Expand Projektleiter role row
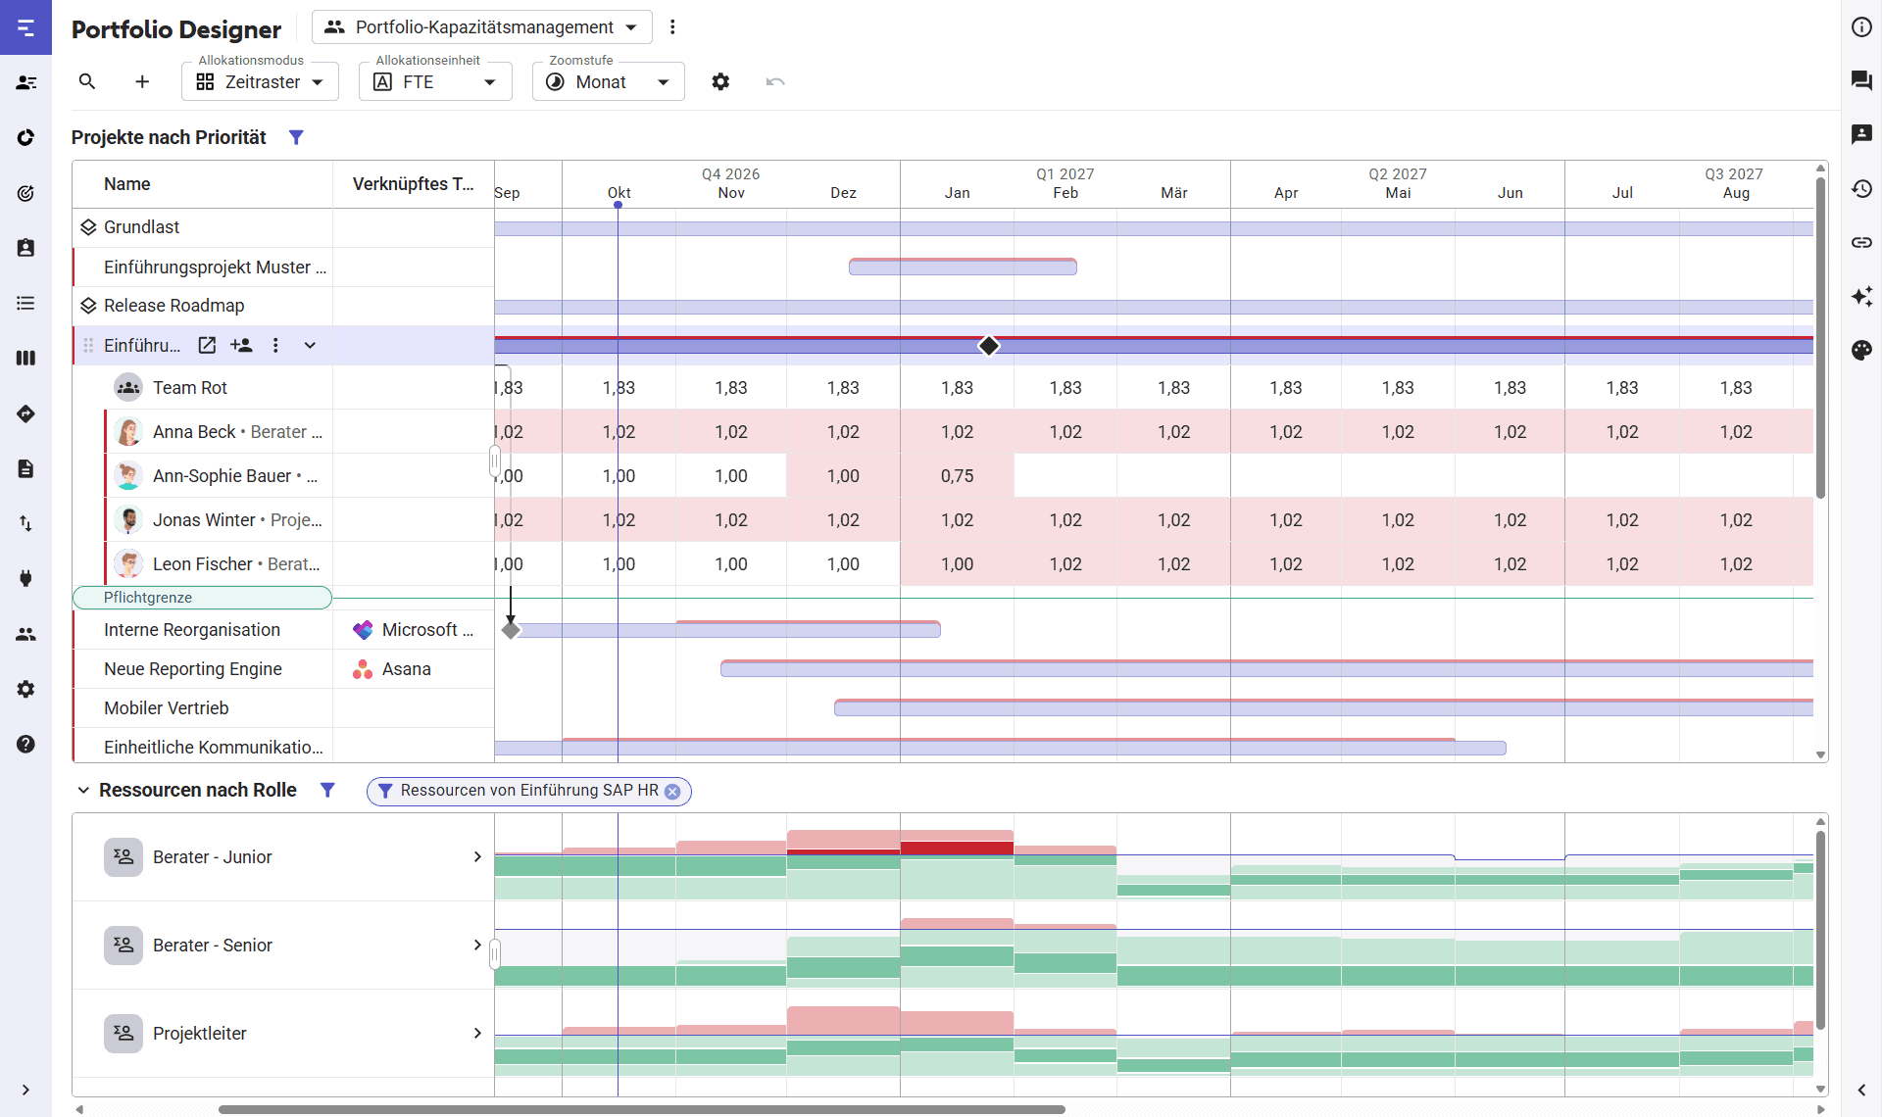Image resolution: width=1882 pixels, height=1117 pixels. pyautogui.click(x=477, y=1033)
